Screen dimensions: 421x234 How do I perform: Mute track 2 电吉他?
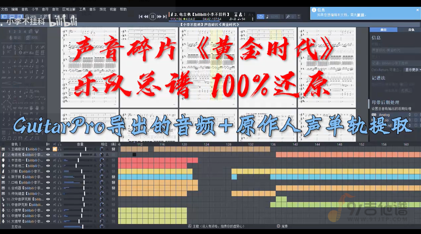[55, 155]
